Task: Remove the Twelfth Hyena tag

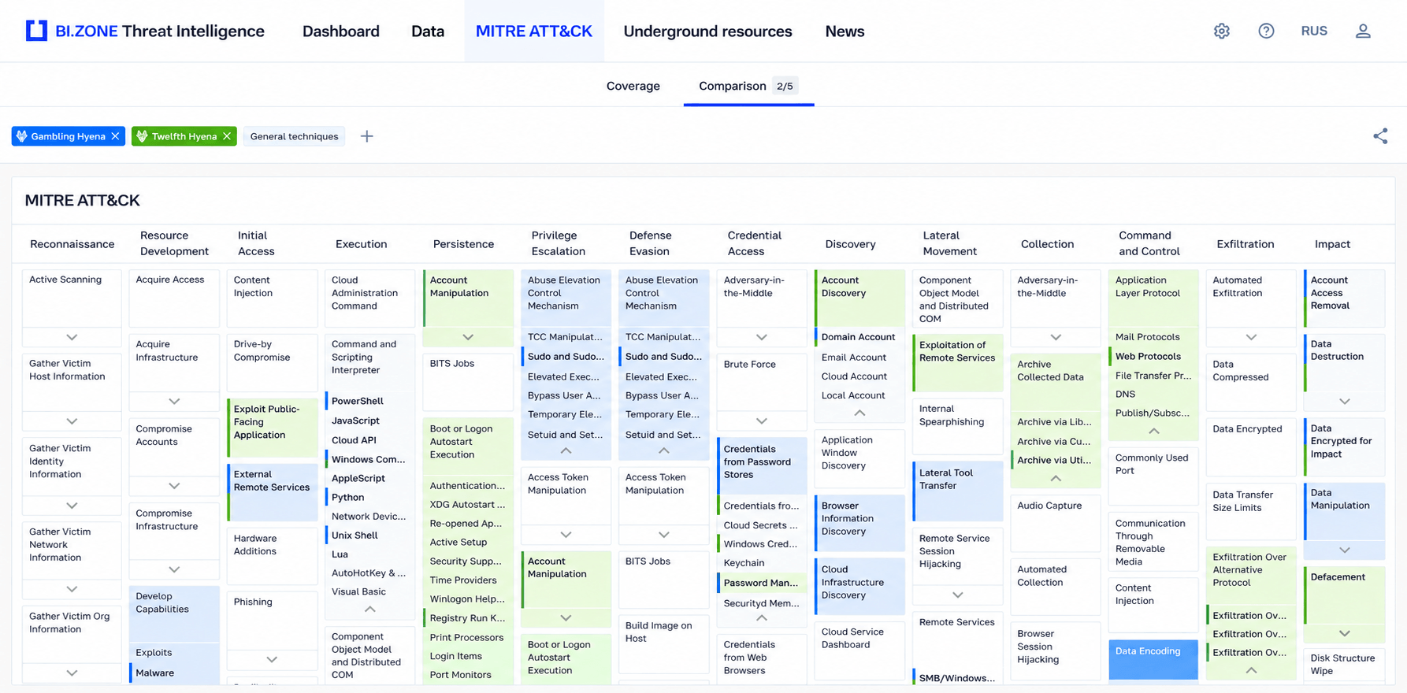Action: (x=227, y=136)
